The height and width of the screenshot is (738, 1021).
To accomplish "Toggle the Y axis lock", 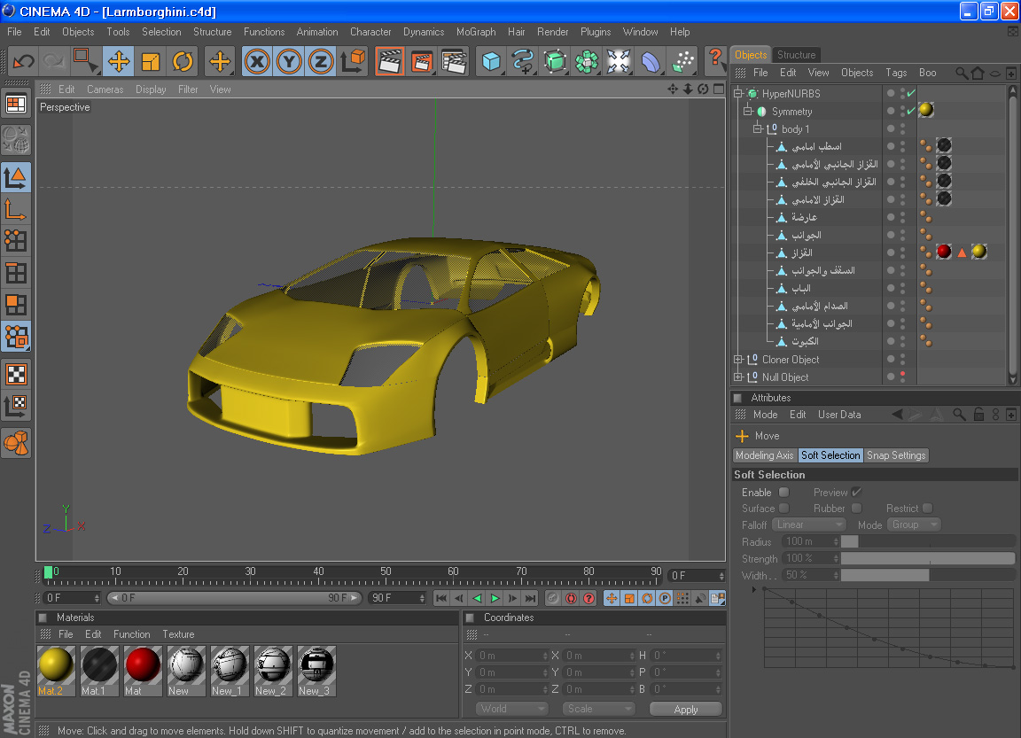I will (x=289, y=62).
